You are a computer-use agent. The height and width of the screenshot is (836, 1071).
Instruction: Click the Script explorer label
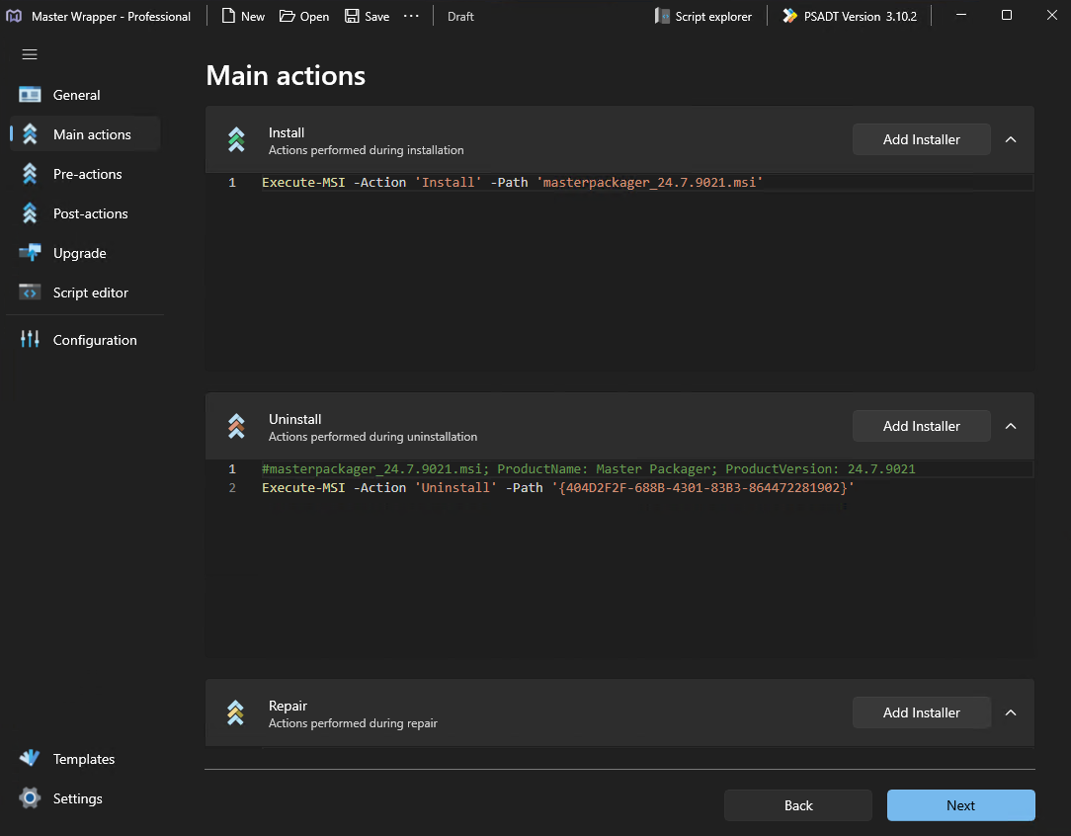[x=713, y=17]
